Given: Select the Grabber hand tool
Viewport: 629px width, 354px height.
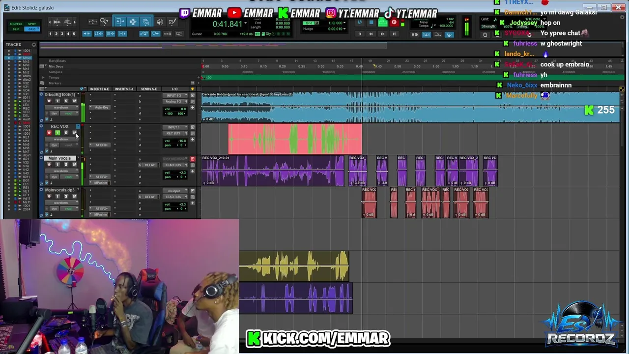Looking at the screenshot, I should [145, 22].
